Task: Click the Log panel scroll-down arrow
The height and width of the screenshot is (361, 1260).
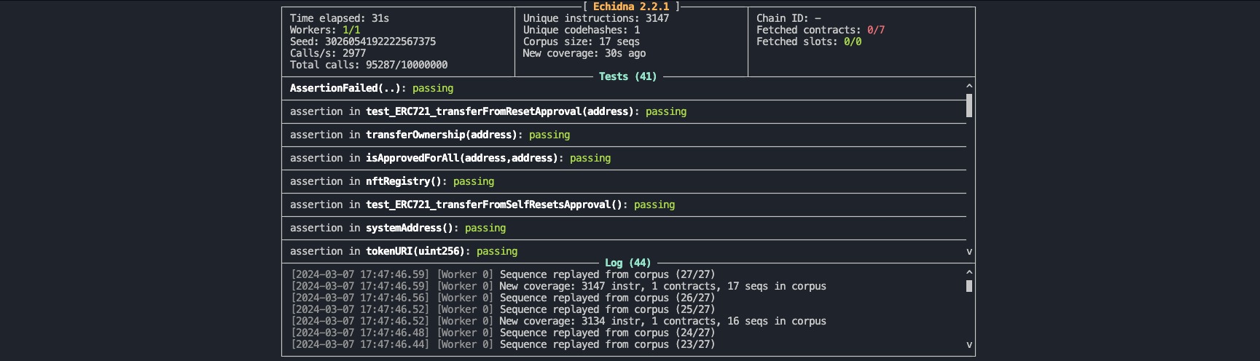Action: (969, 345)
